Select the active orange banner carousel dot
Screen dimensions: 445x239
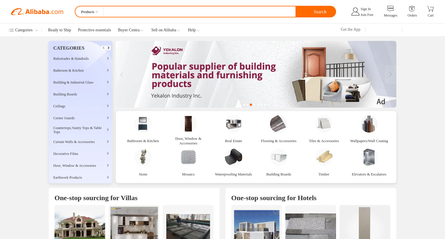(251, 105)
